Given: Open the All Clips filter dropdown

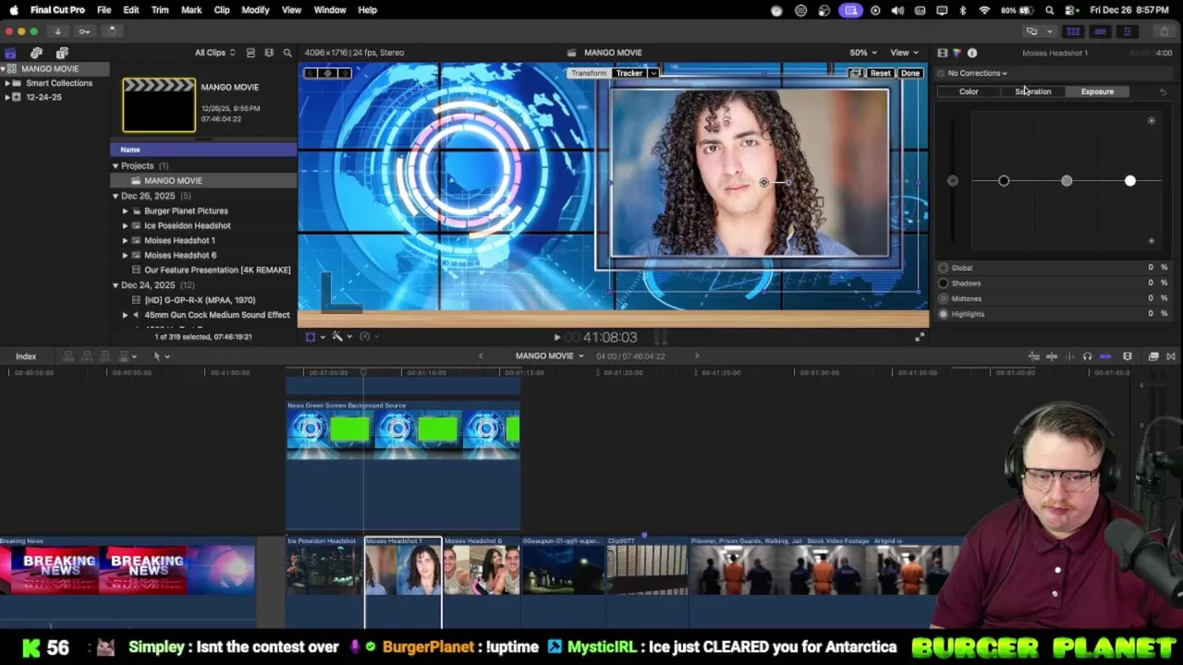Looking at the screenshot, I should pos(214,53).
